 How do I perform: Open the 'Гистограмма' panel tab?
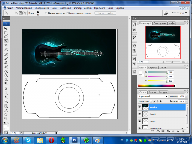160,23
